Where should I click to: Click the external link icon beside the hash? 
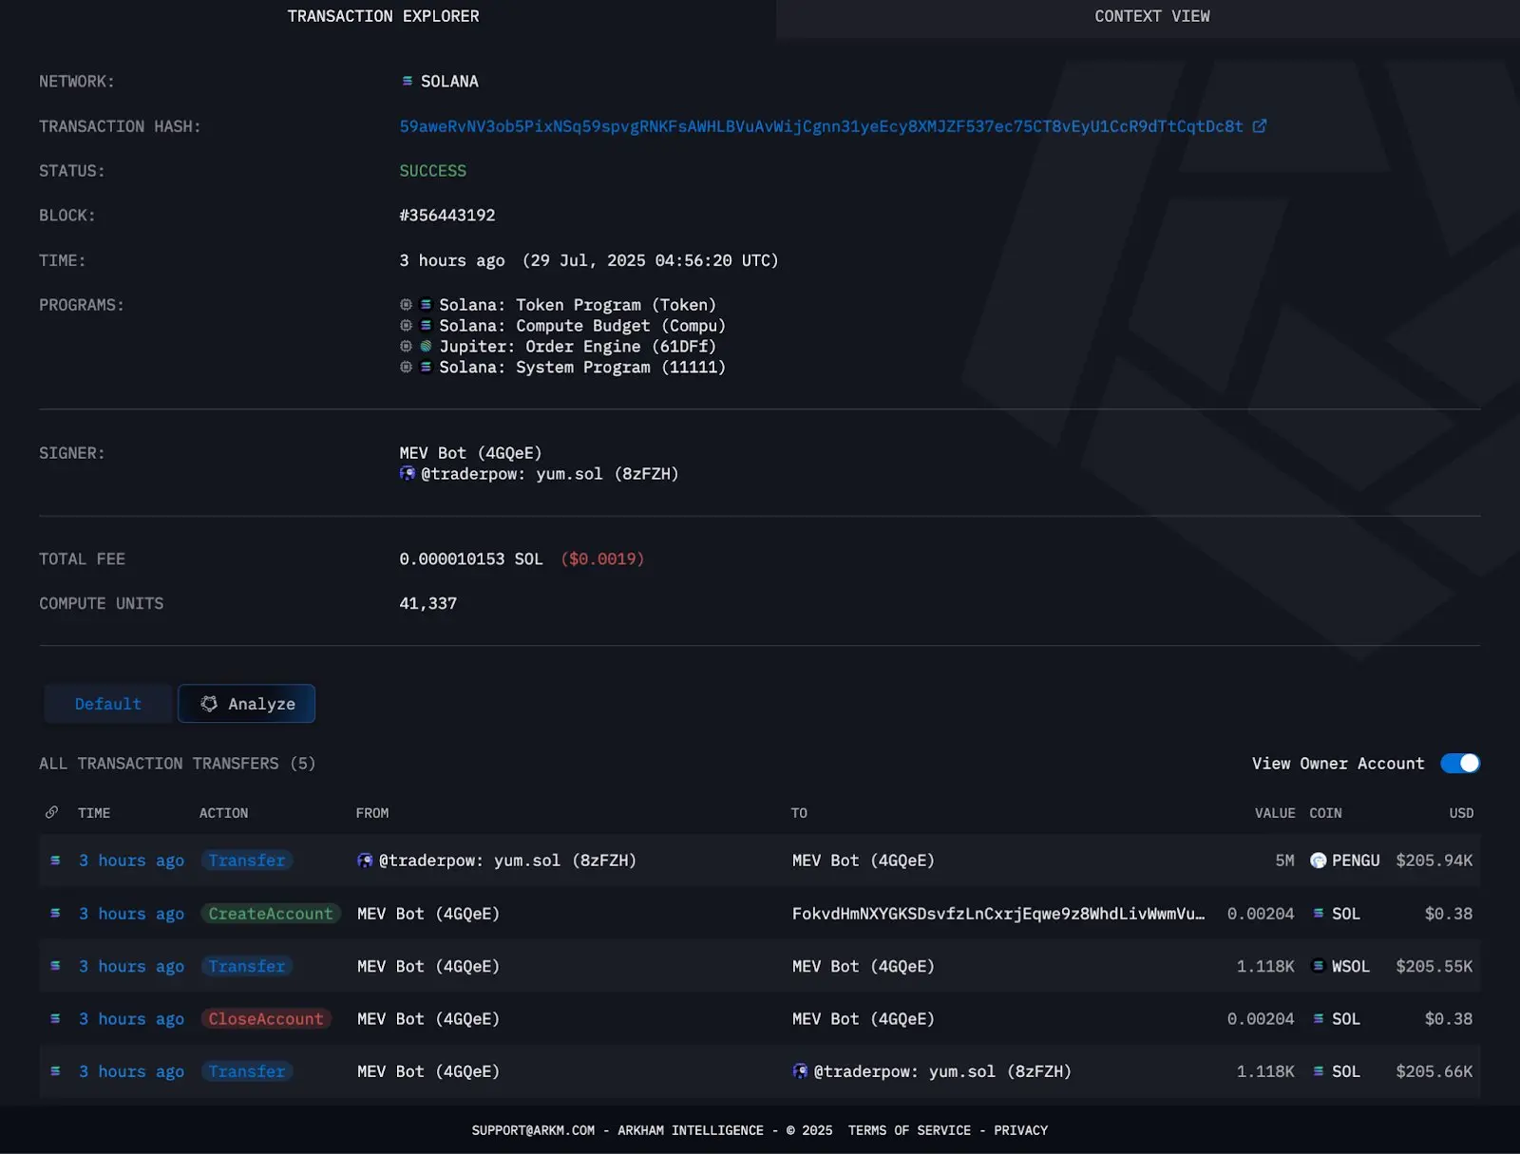point(1260,126)
